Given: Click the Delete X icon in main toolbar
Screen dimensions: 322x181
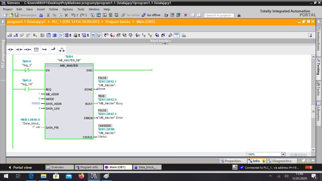Looking at the screenshot, I should (66, 15).
